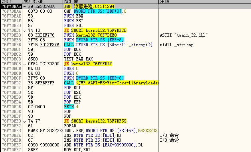This screenshot has width=251, height=152.
Task: Select the POPAD instruction
Action: pyautogui.click(x=70, y=126)
